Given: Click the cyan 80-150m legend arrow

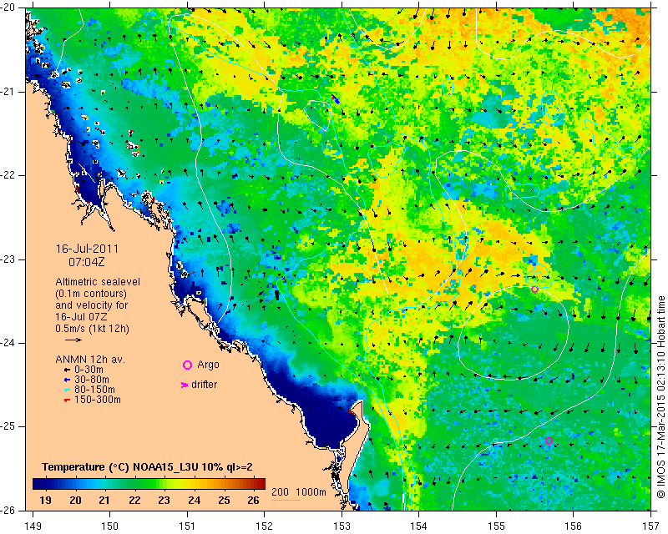Looking at the screenshot, I should 67,390.
